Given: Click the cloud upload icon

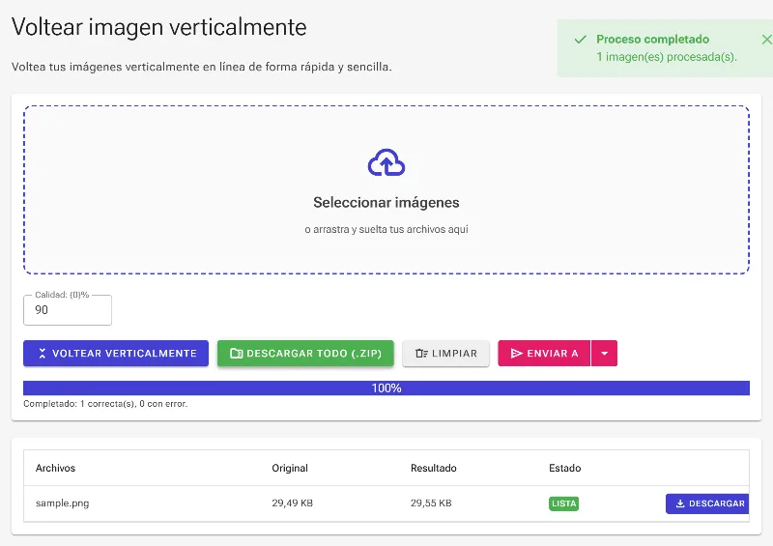Looking at the screenshot, I should (386, 162).
